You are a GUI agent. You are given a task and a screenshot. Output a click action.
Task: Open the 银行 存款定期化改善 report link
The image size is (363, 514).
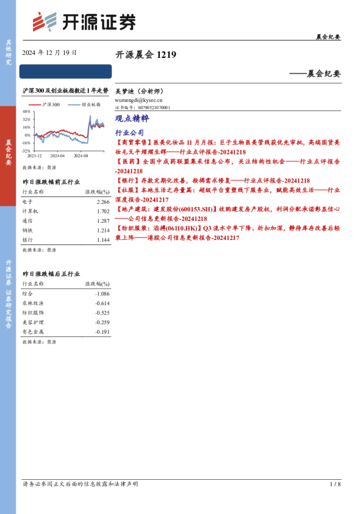[x=213, y=181]
